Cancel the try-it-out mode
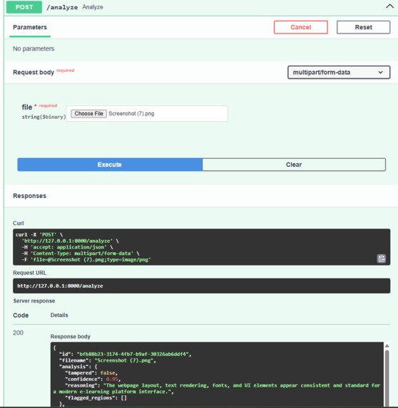The width and height of the screenshot is (398, 408). pyautogui.click(x=301, y=27)
